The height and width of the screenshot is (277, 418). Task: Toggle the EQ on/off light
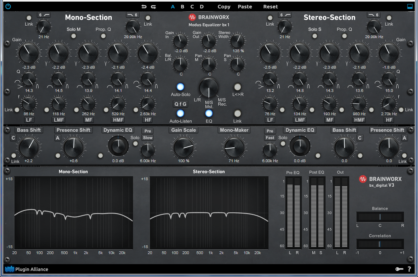(209, 114)
